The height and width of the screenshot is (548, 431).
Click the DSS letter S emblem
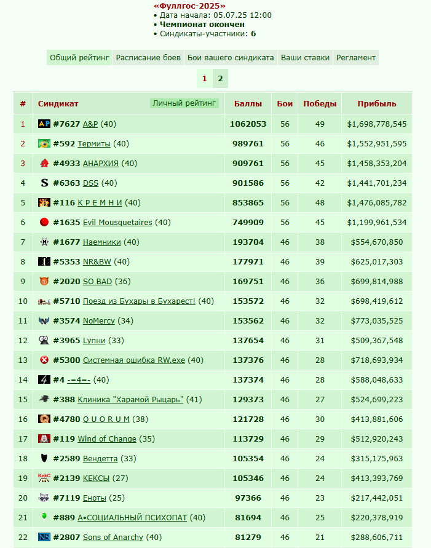pyautogui.click(x=44, y=183)
